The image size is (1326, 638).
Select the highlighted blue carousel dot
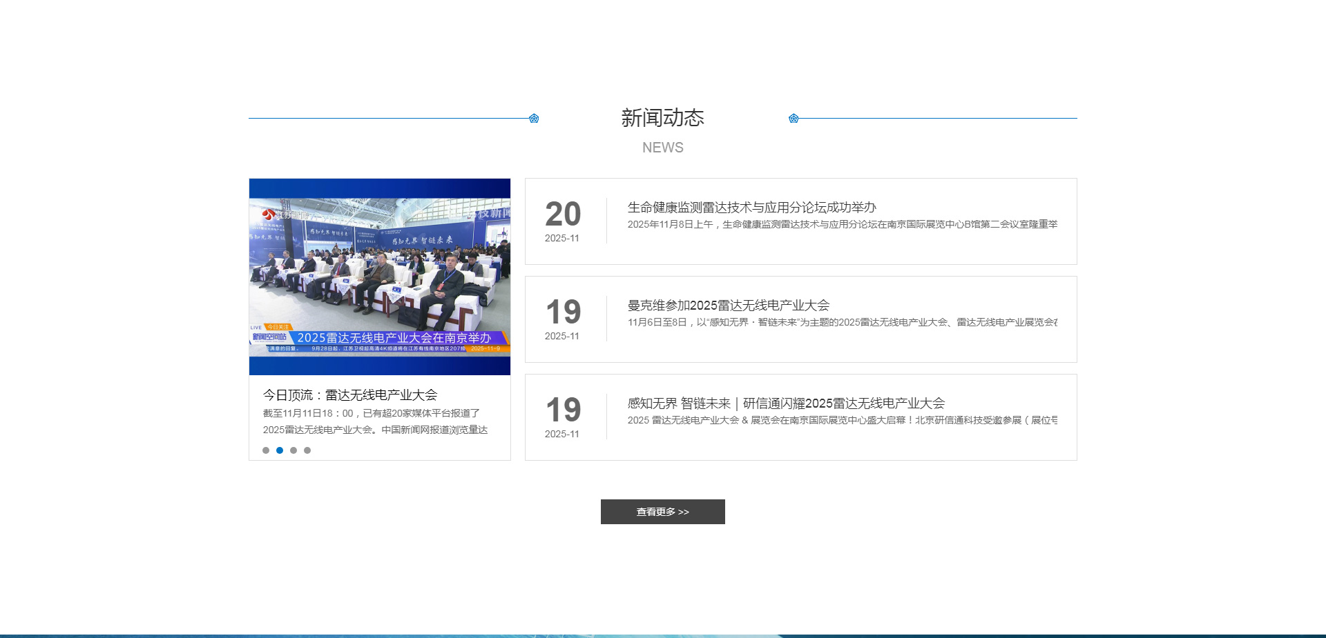point(280,450)
